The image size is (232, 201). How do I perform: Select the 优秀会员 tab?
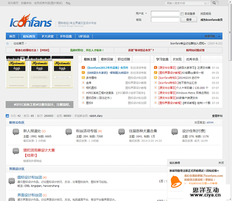pos(192,59)
